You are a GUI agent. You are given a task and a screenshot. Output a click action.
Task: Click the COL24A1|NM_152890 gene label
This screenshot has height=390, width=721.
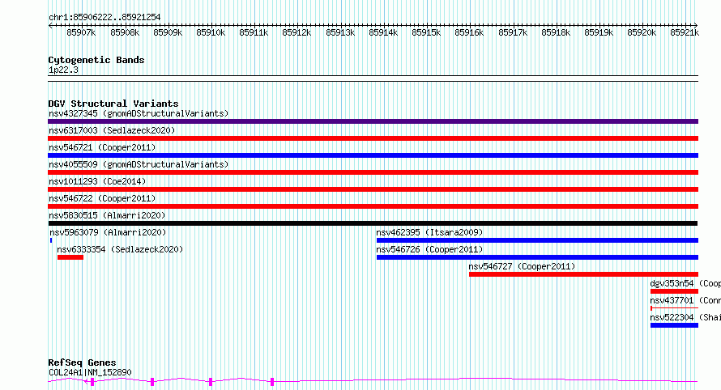90,372
